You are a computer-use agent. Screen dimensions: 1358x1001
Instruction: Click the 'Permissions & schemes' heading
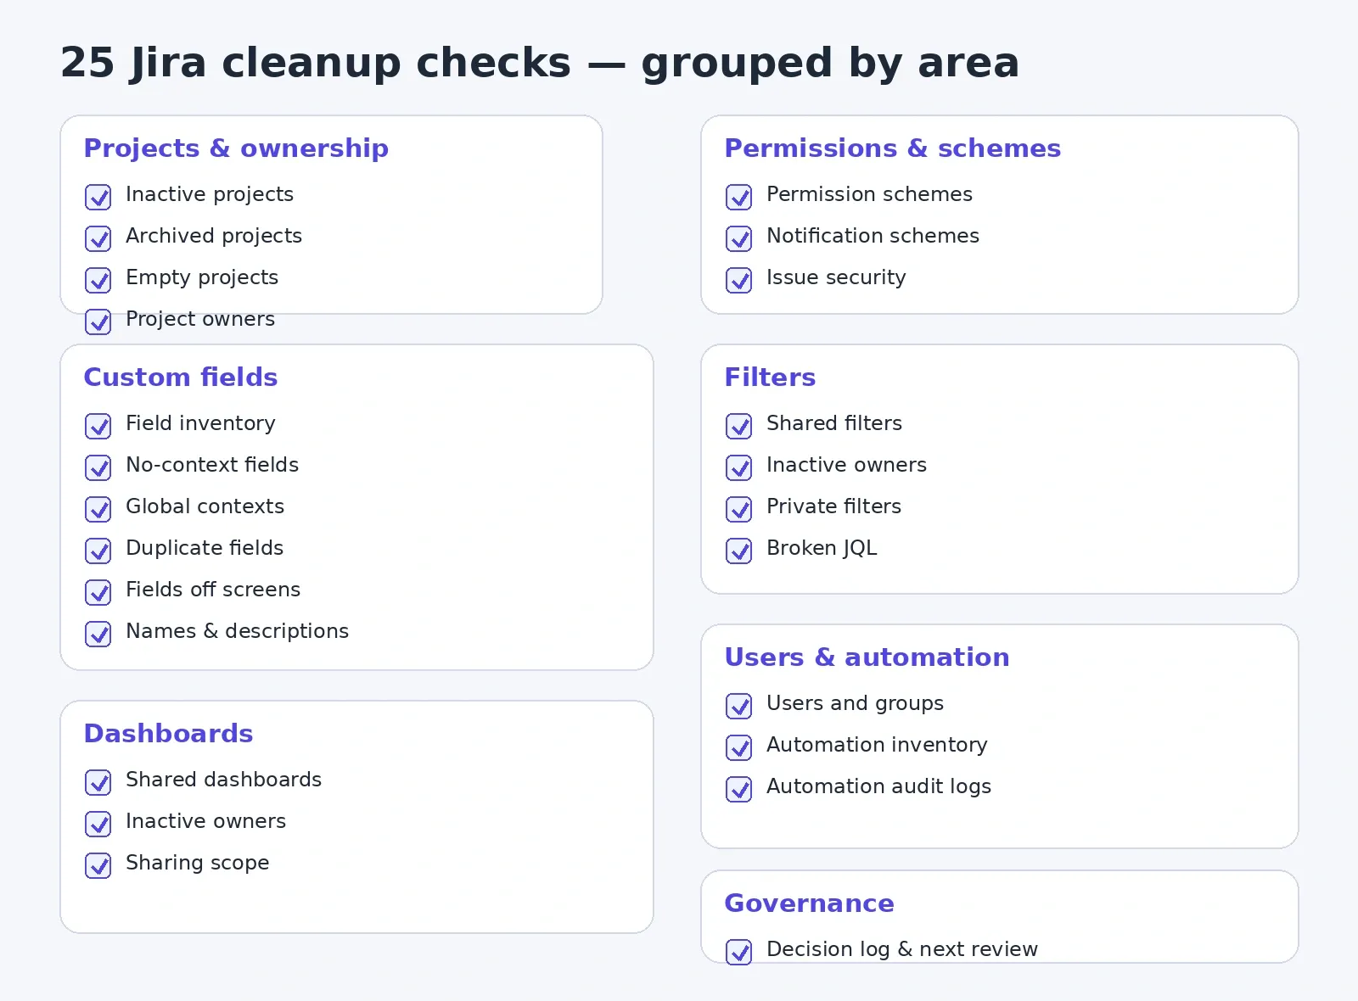893,148
